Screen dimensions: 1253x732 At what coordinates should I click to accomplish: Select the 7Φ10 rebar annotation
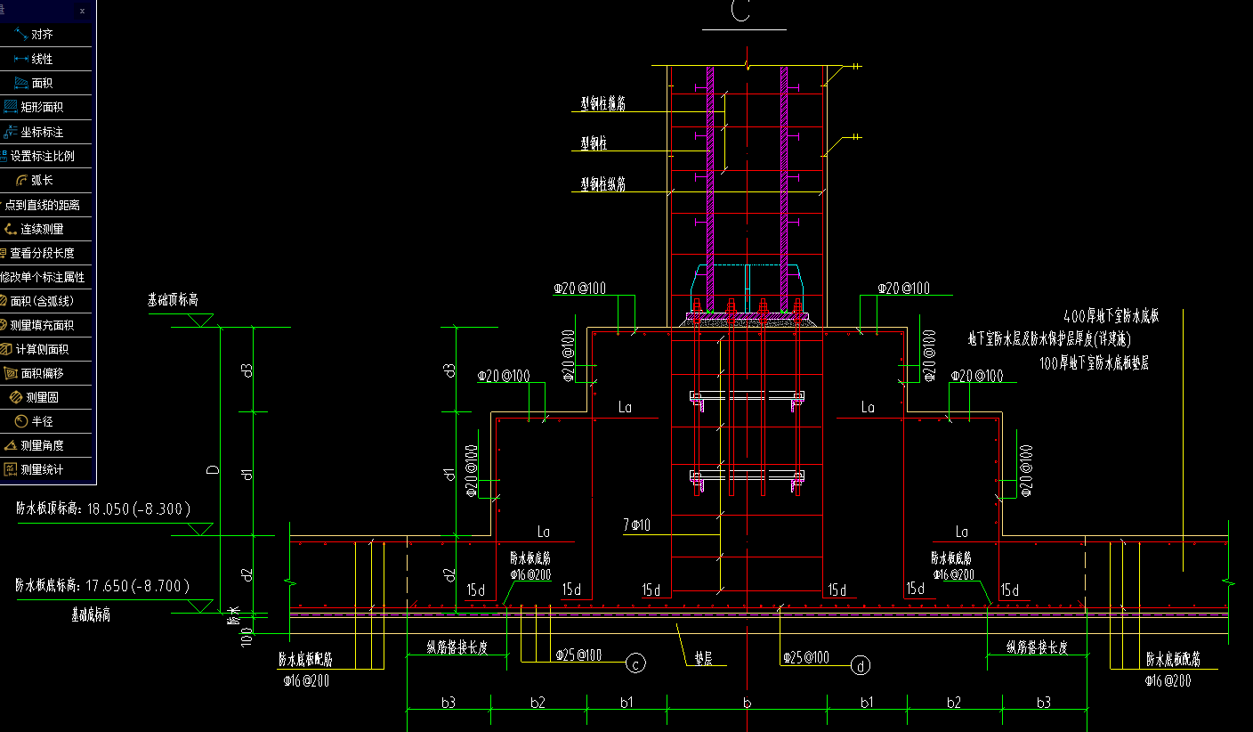[x=637, y=526]
